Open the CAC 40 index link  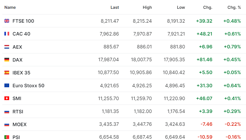(21, 34)
